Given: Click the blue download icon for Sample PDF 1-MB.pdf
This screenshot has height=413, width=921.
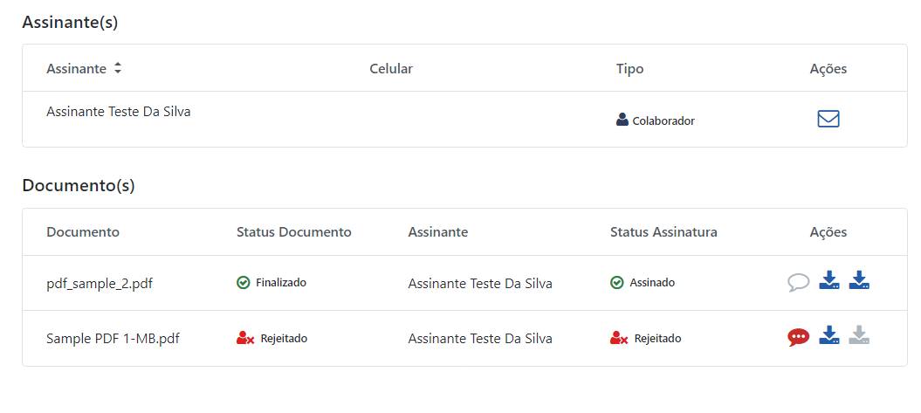Looking at the screenshot, I should click(828, 335).
